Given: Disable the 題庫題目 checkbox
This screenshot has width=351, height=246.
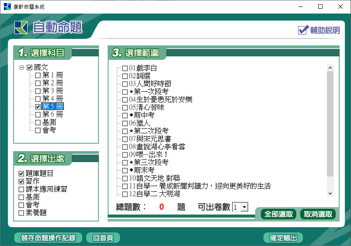Looking at the screenshot, I should pos(21,174).
